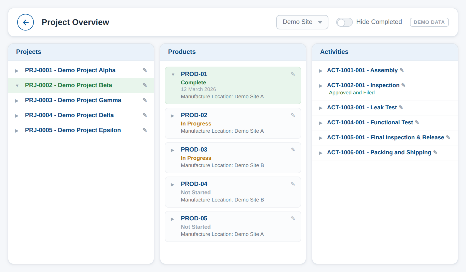Expand PRJ-0005 project arrow
466x272 pixels.
[x=17, y=131]
